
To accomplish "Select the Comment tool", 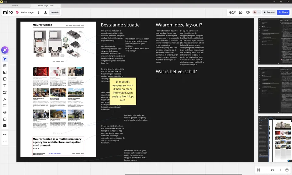I will coord(5,119).
